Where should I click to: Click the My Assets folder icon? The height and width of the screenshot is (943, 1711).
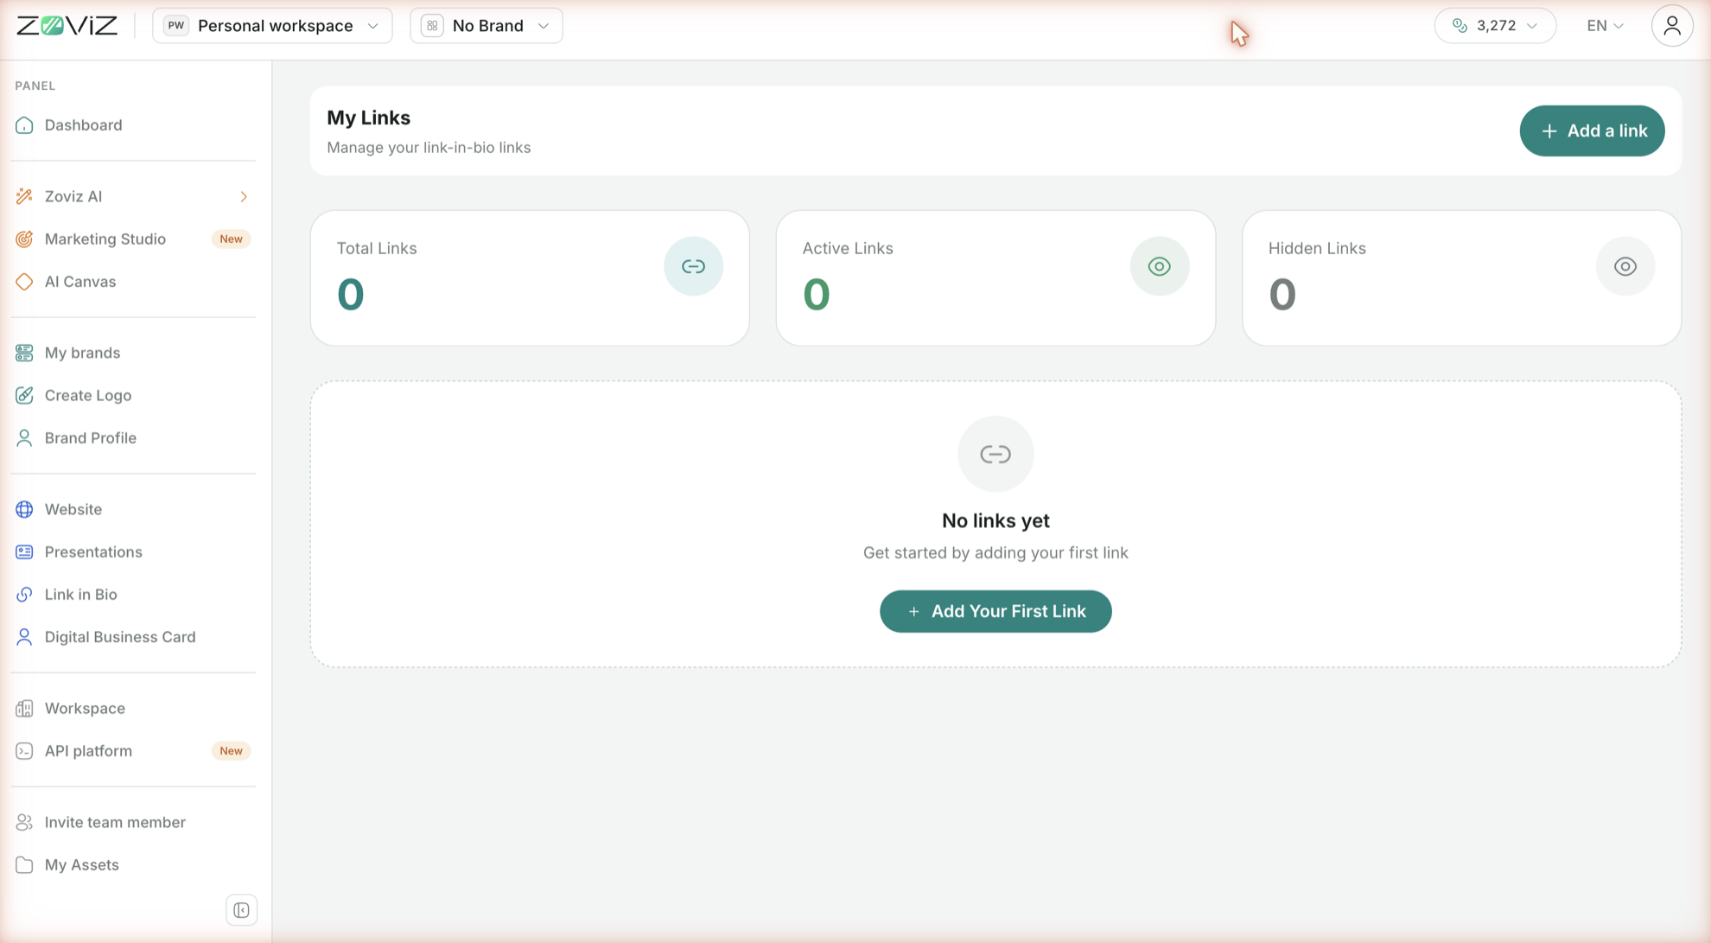(24, 864)
